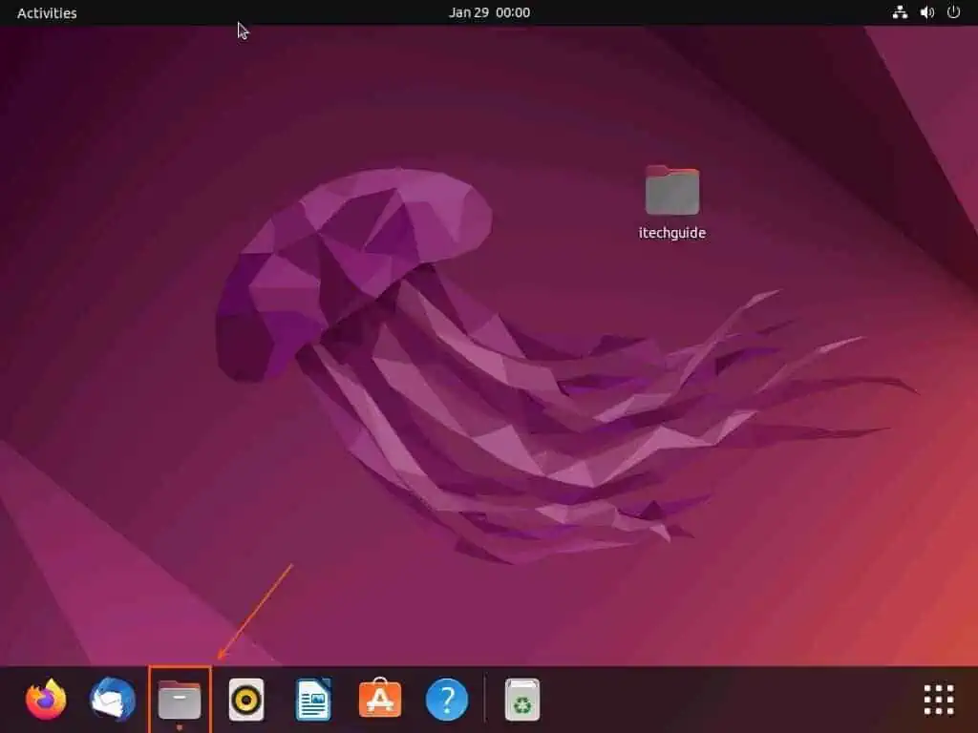Image resolution: width=978 pixels, height=733 pixels.
Task: Open LibreOffice Writer
Action: [x=313, y=700]
